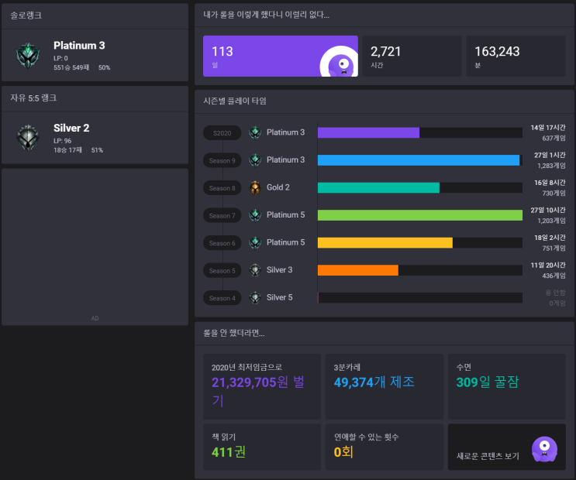The image size is (576, 480).
Task: Select the S2020 season pill
Action: (x=222, y=133)
